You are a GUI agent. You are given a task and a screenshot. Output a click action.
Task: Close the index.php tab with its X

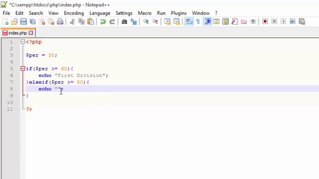[31, 33]
